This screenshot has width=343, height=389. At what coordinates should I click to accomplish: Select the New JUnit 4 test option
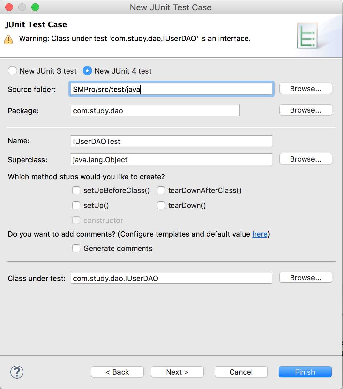[87, 71]
